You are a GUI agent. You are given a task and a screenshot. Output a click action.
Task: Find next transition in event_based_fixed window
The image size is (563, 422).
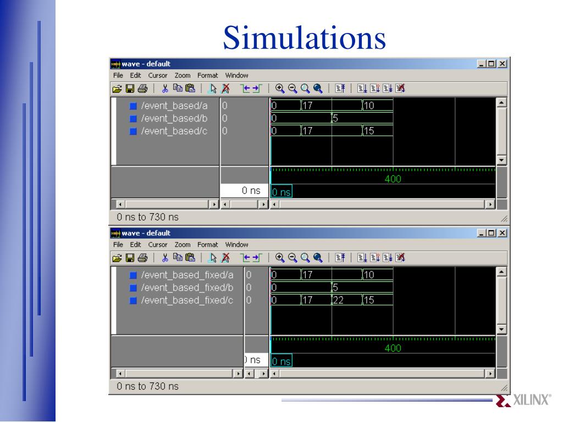click(x=257, y=258)
